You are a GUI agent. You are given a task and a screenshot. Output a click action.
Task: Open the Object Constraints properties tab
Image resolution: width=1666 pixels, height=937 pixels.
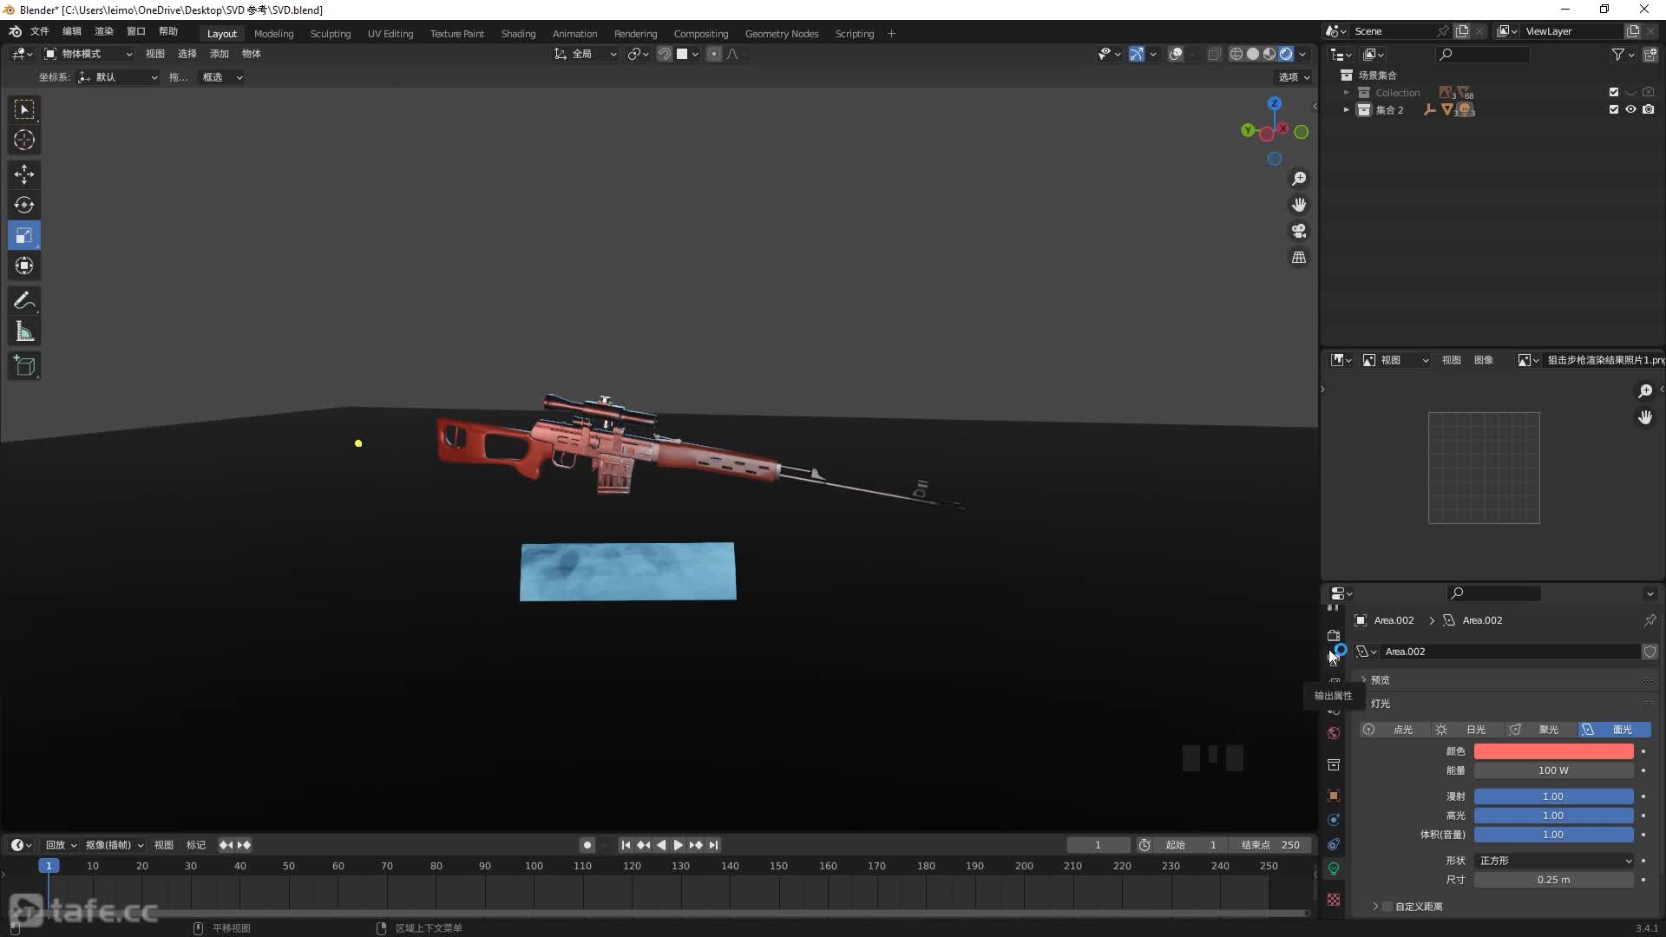(1334, 844)
